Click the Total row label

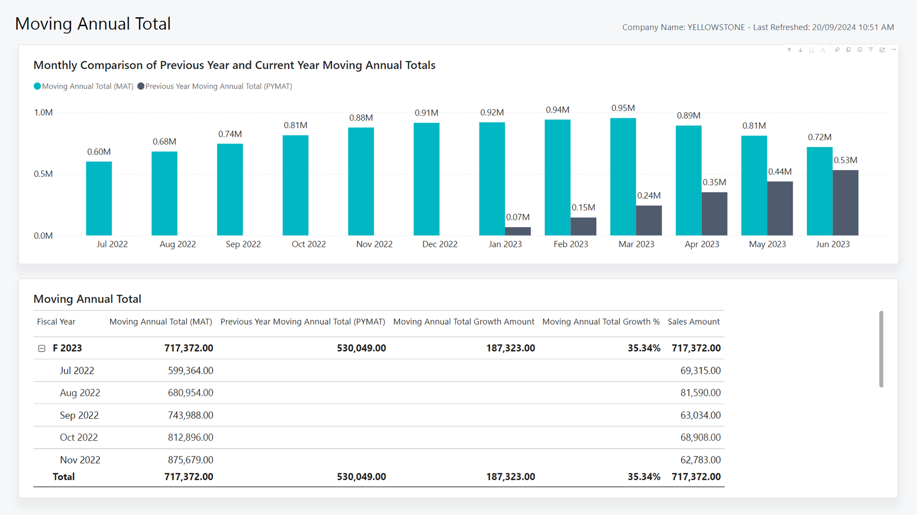pos(64,477)
